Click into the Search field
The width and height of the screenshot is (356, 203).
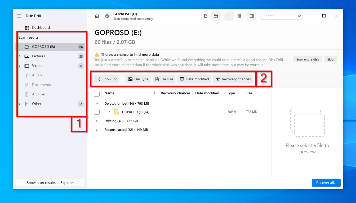tap(279, 16)
